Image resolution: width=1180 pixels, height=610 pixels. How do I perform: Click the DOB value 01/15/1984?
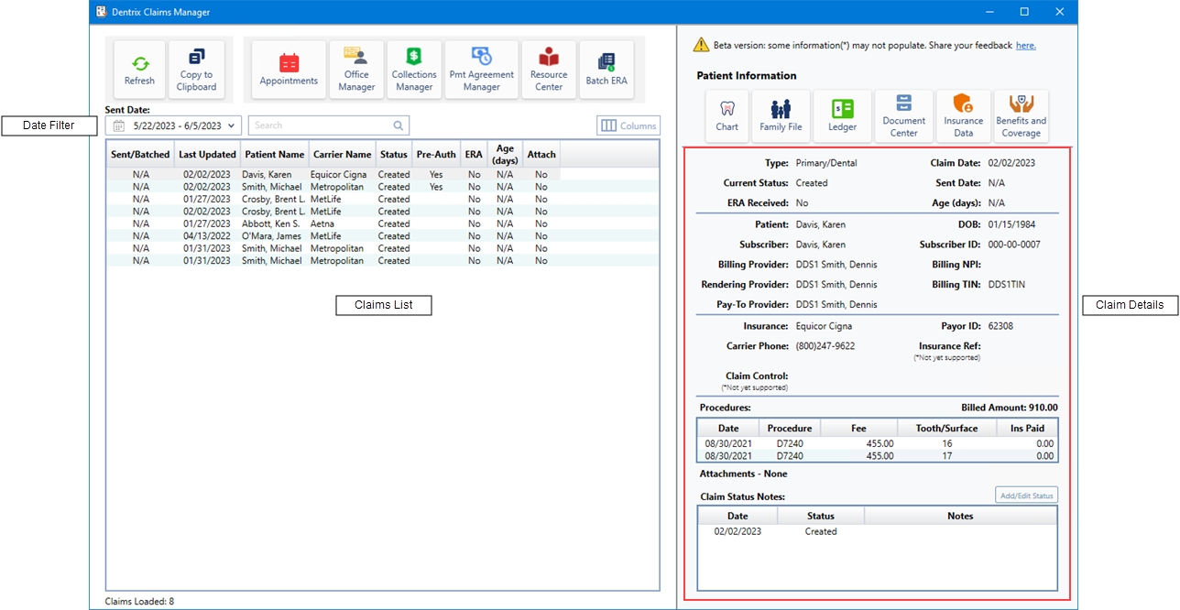pyautogui.click(x=1011, y=224)
